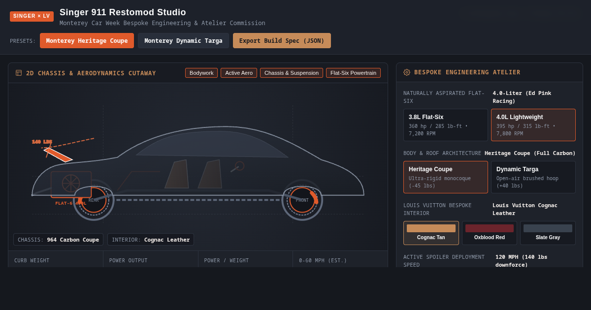Image resolution: width=591 pixels, height=310 pixels.
Task: Click the 2D CHASSIS & AERODYNAMICS CUTAWAY heading
Action: pyautogui.click(x=91, y=73)
